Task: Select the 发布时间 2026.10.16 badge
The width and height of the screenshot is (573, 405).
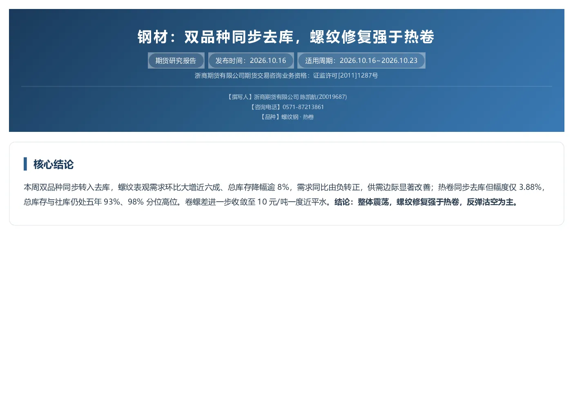Action: [251, 60]
